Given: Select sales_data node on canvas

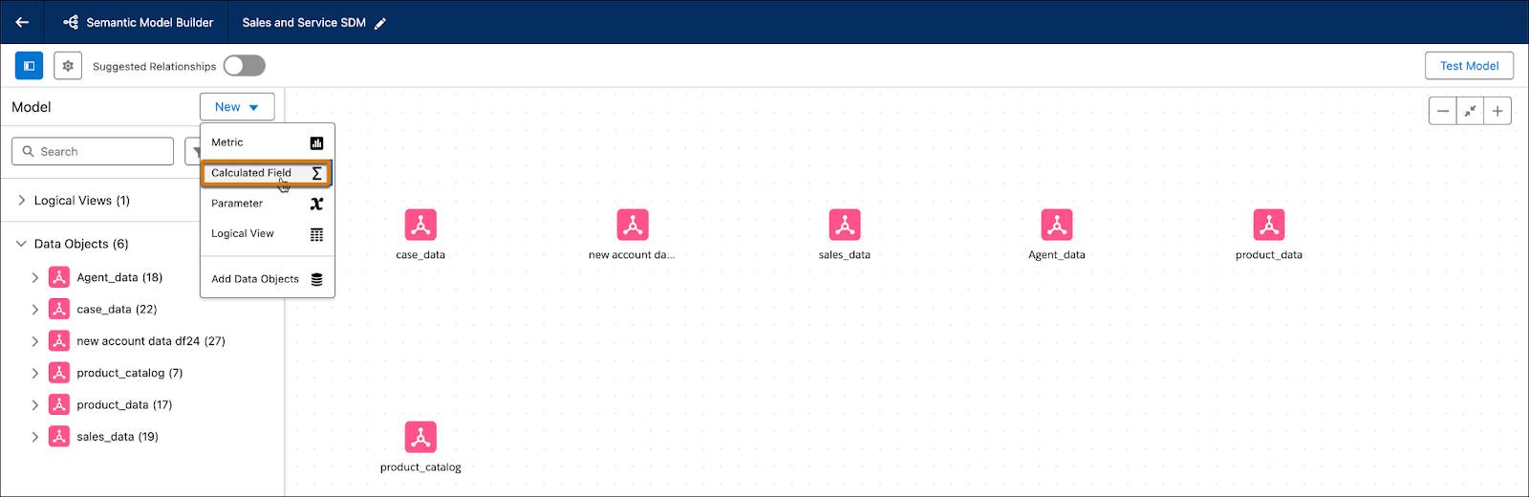Looking at the screenshot, I should click(845, 226).
